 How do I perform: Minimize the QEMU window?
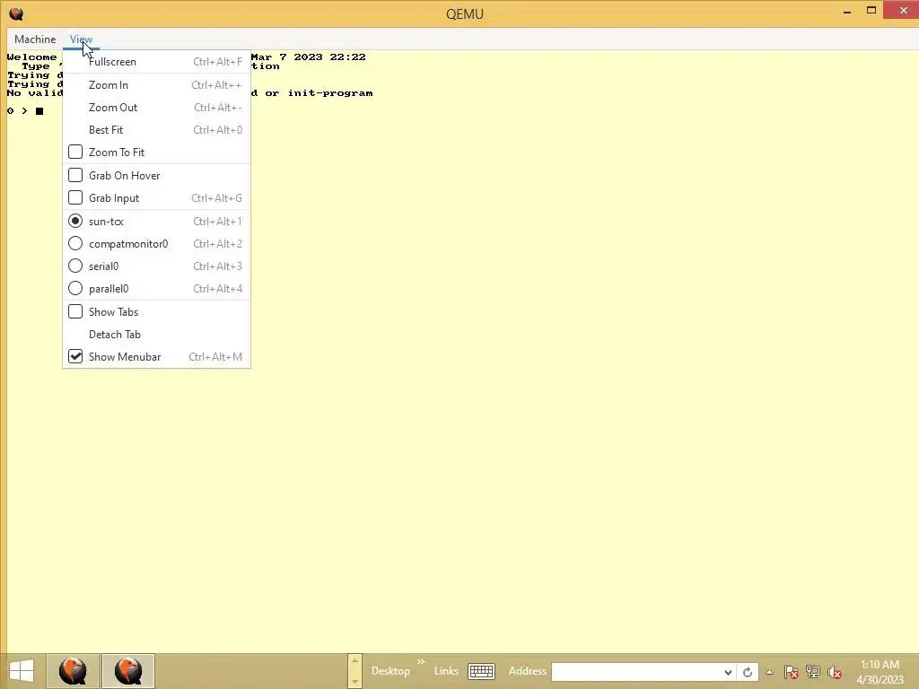[x=847, y=11]
